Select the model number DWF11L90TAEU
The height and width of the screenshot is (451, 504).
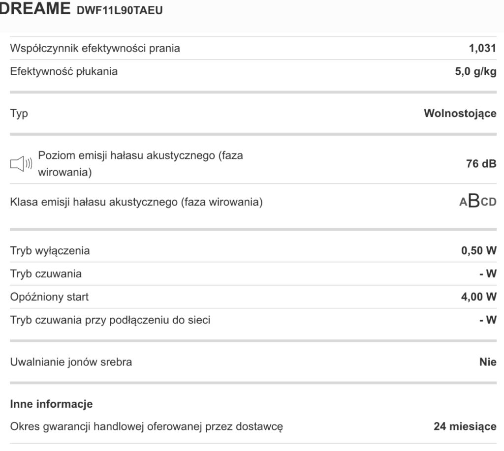click(120, 11)
